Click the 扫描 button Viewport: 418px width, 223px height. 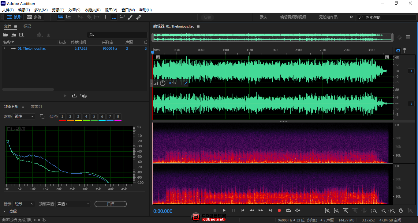[110, 204]
